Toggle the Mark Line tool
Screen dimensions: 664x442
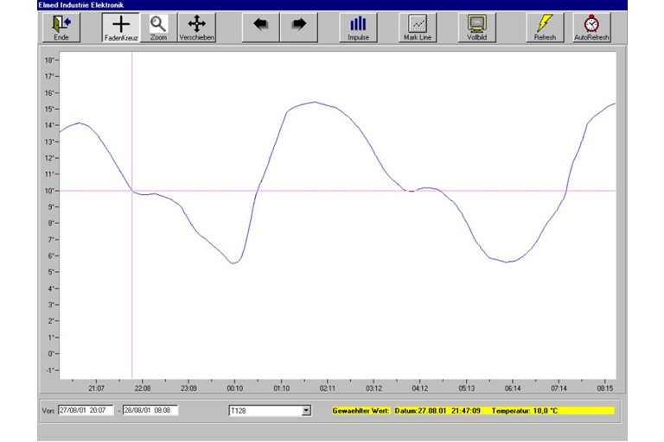(417, 28)
